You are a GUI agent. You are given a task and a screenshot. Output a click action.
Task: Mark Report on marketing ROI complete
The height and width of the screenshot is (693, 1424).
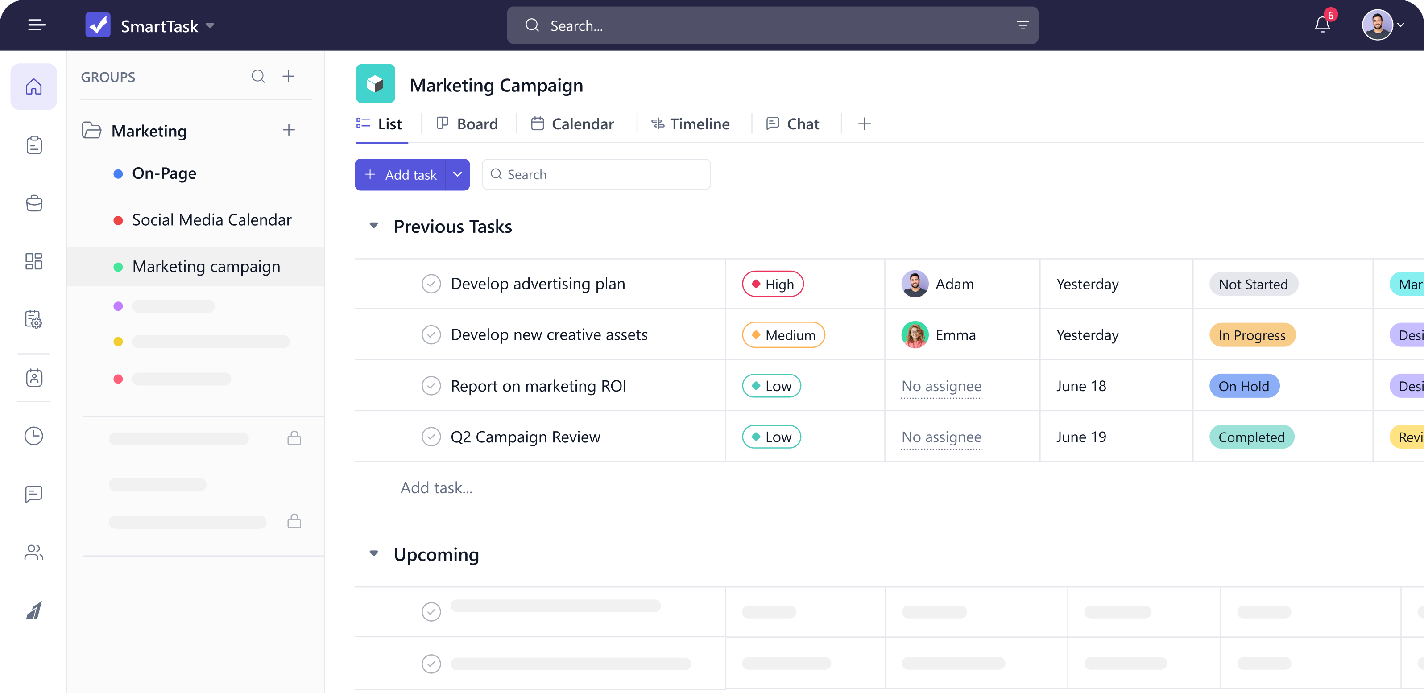coord(431,386)
